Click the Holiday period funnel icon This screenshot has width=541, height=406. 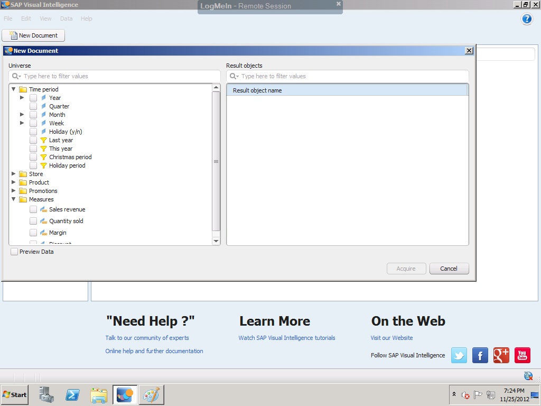pos(43,165)
